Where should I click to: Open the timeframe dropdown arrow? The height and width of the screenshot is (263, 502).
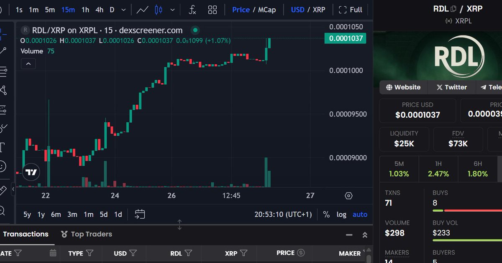point(123,10)
